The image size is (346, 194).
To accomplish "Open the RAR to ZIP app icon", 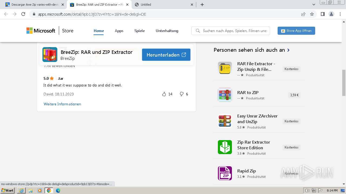I will pyautogui.click(x=225, y=95).
